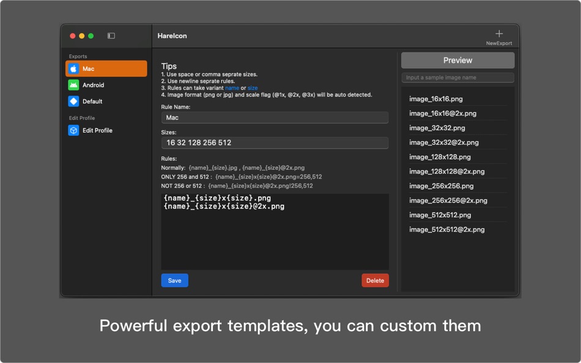Save the Mac rule
This screenshot has height=363, width=581.
point(174,280)
